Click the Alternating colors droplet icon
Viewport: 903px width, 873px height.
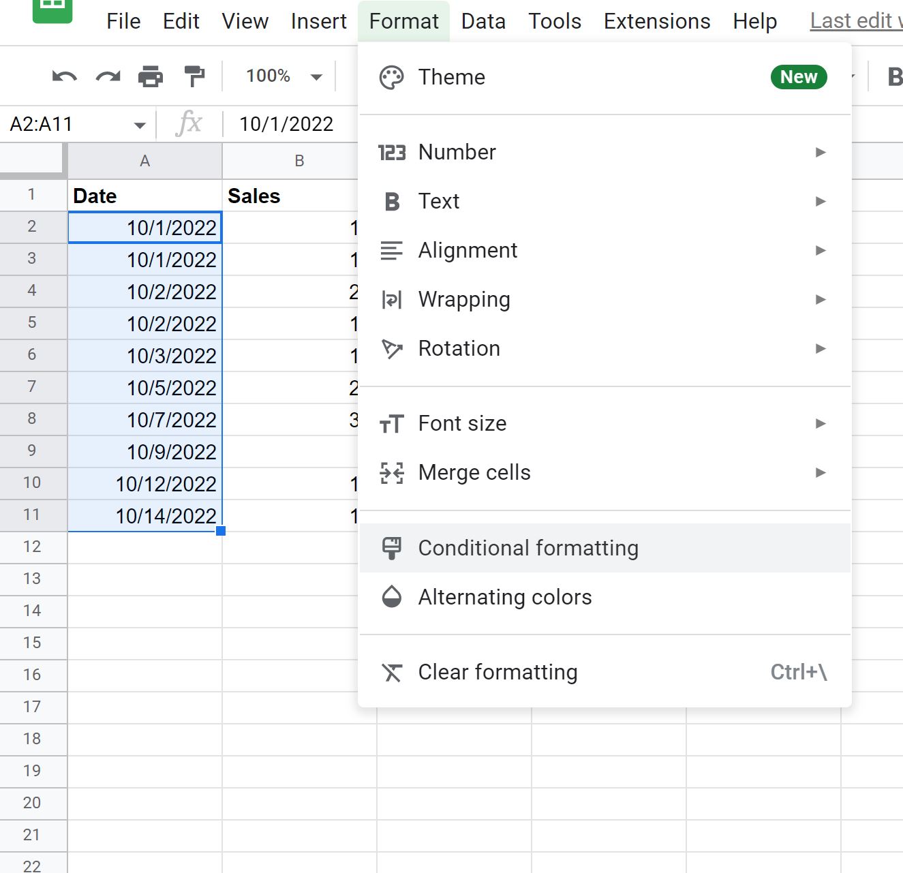point(391,597)
